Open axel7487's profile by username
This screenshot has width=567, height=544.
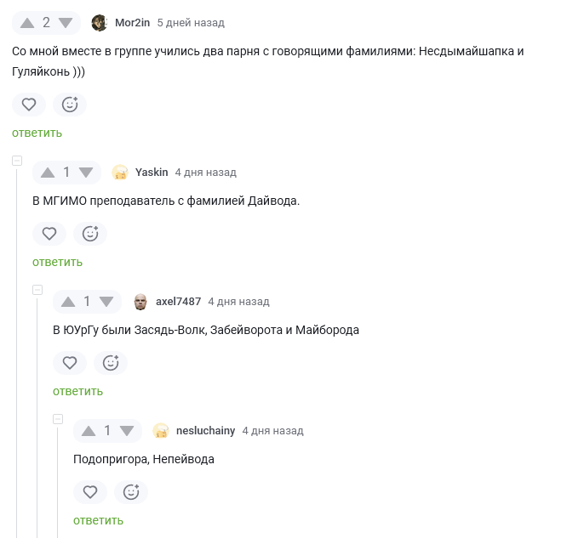point(178,302)
